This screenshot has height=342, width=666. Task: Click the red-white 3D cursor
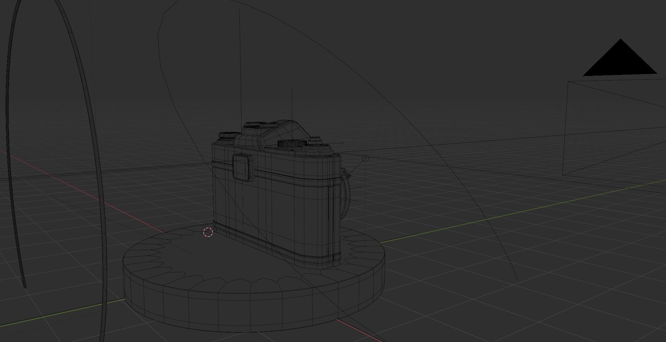click(208, 232)
